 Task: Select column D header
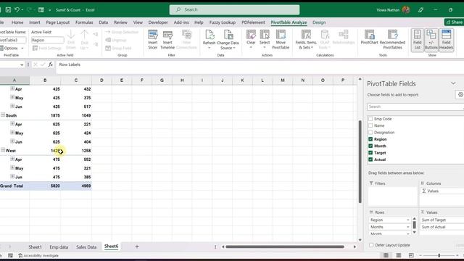[101, 80]
